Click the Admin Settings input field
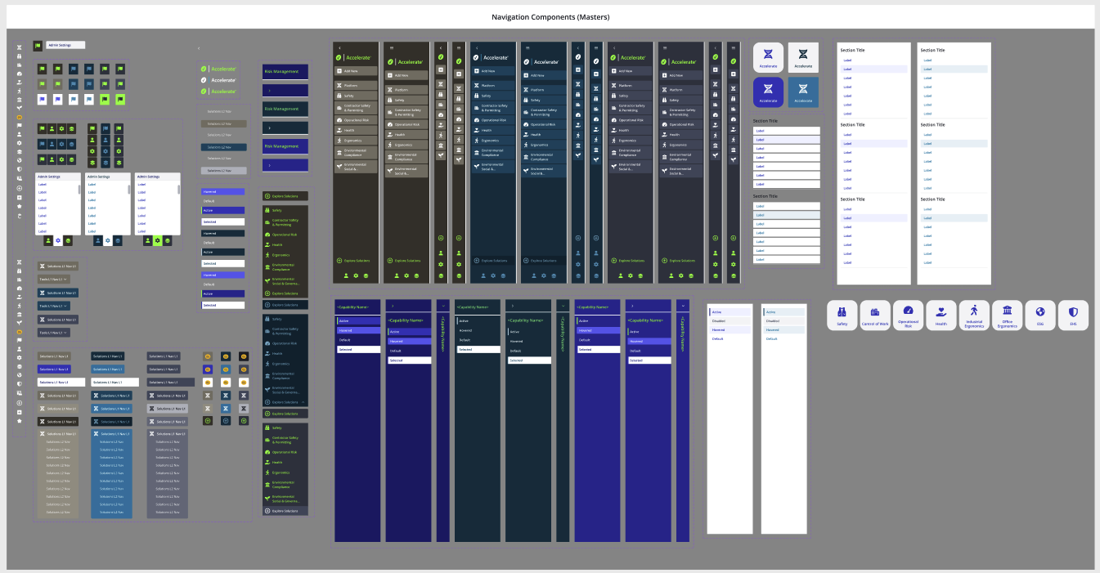 point(65,45)
